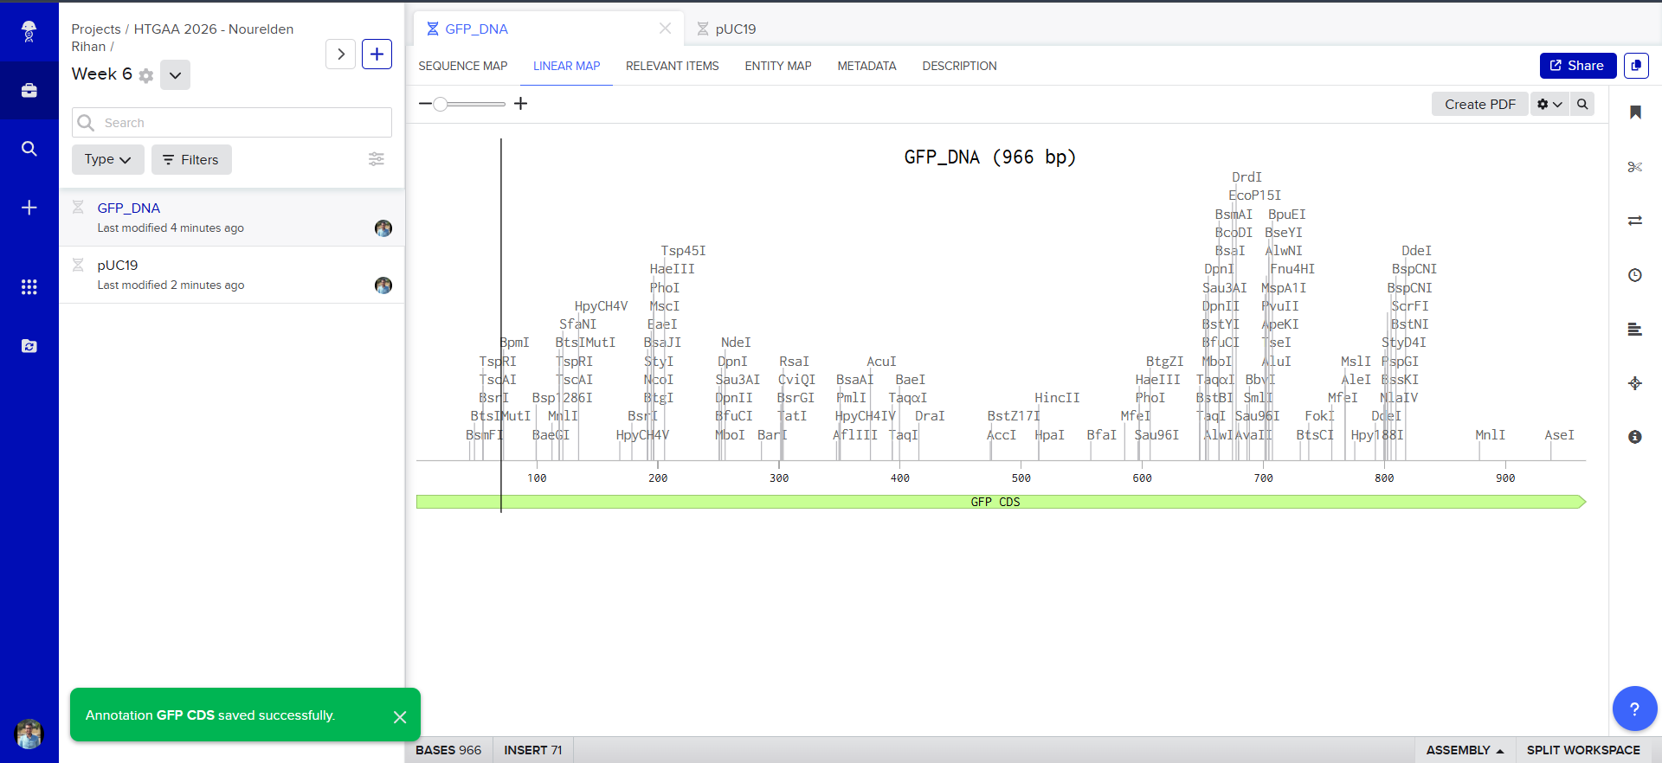Click the sidebar create plus icon
Image resolution: width=1662 pixels, height=763 pixels.
pos(29,208)
